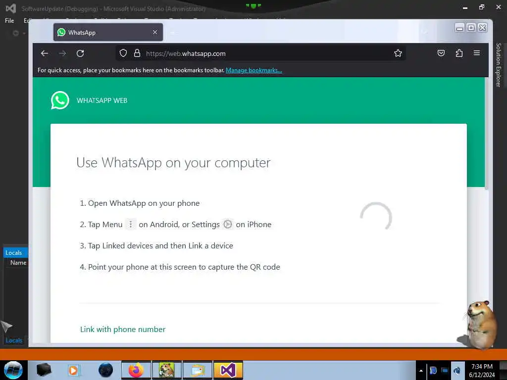
Task: Open the Manage bookmarks link
Action: coord(254,70)
